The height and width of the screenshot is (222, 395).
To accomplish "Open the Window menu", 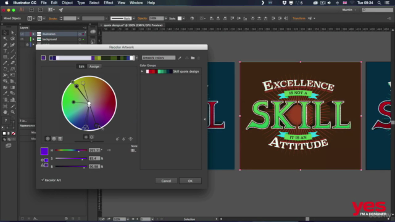I will tap(136, 2).
